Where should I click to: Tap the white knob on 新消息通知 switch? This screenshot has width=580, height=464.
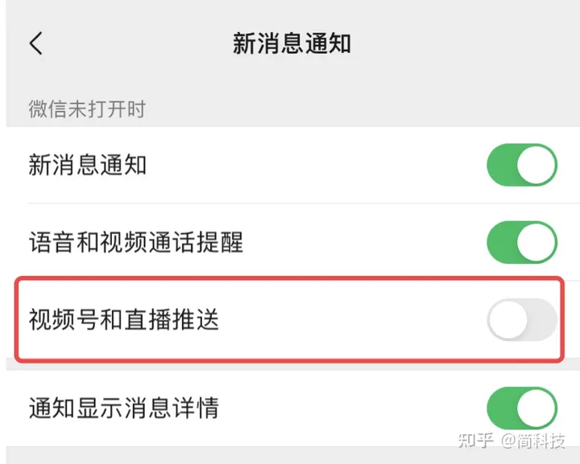[x=536, y=165]
